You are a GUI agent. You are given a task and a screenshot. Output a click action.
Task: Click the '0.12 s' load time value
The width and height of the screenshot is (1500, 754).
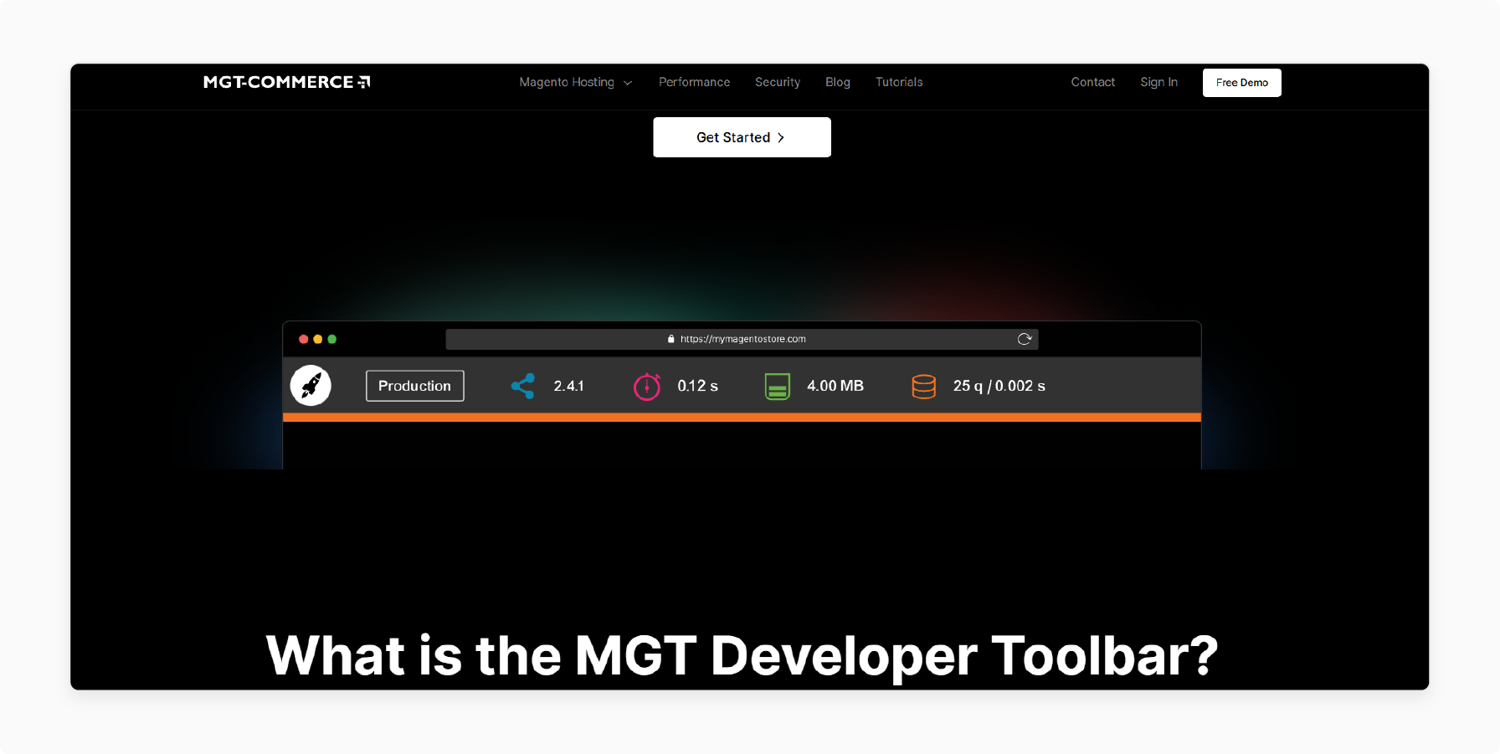tap(697, 386)
